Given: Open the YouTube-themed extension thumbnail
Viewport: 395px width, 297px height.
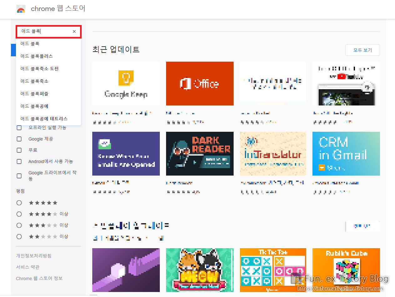Looking at the screenshot, I should point(346,84).
